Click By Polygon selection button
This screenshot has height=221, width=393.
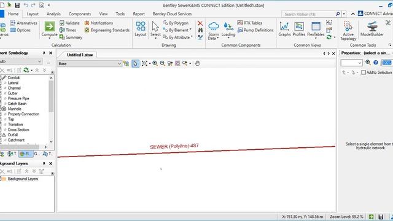(x=176, y=23)
